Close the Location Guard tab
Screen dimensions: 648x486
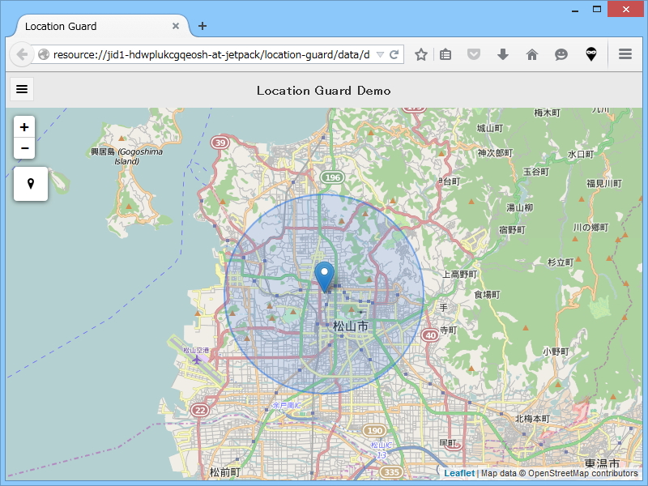pyautogui.click(x=176, y=26)
